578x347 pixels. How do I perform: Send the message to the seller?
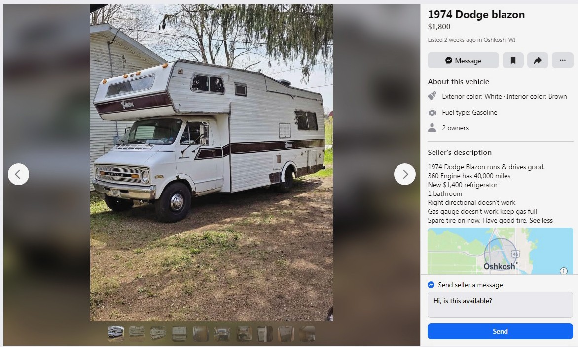(500, 331)
